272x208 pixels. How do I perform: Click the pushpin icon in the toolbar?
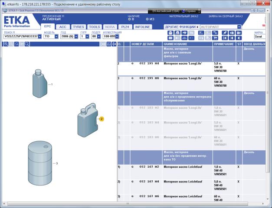[x=225, y=33]
